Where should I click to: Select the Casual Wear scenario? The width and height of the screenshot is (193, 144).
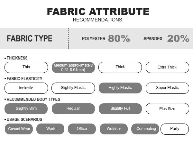tap(19, 129)
